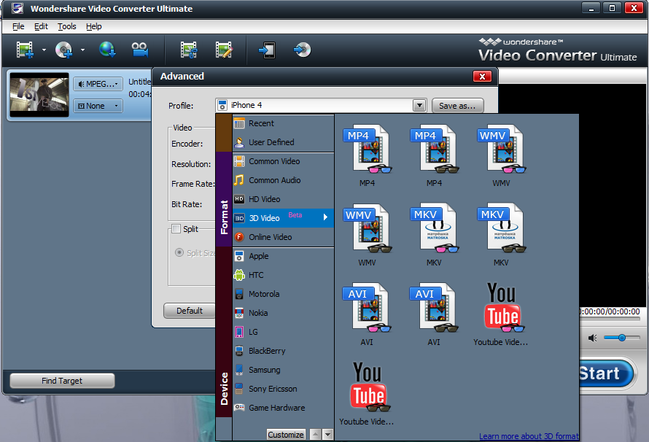Image resolution: width=649 pixels, height=442 pixels.
Task: Open the video edit toolbar icon
Action: pos(225,50)
